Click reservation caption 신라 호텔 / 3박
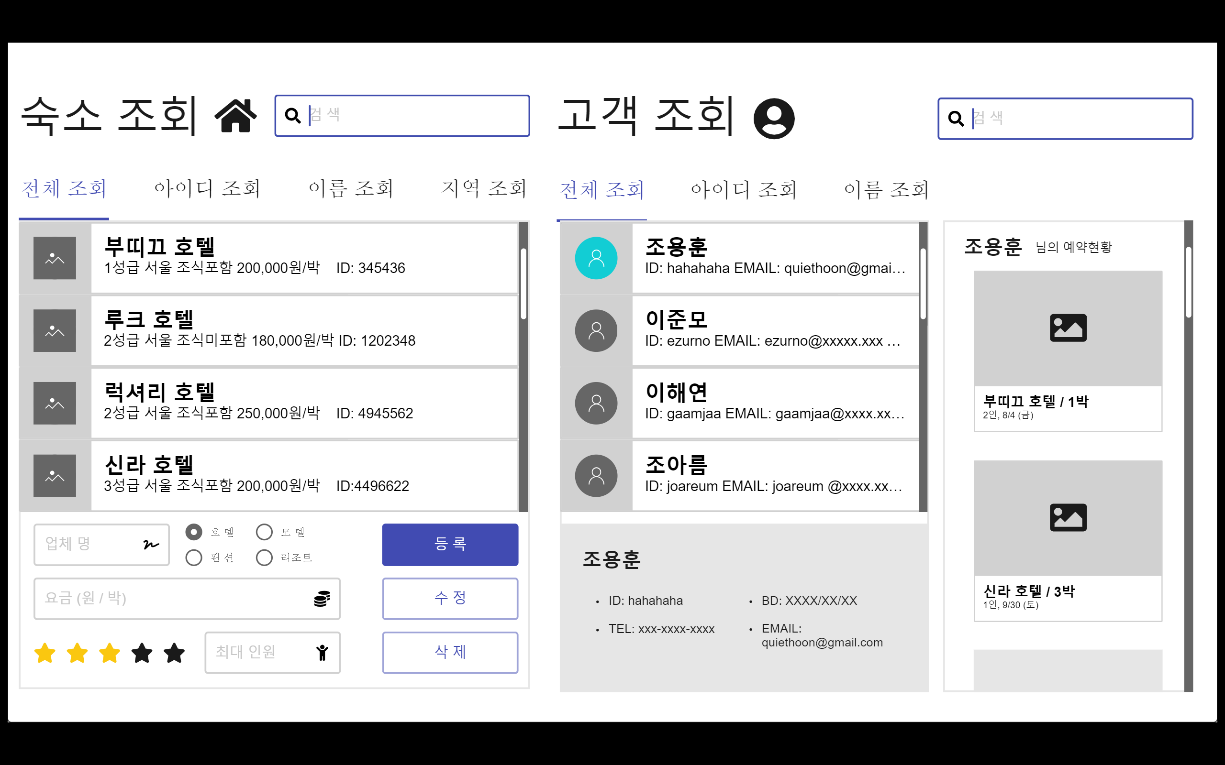This screenshot has height=765, width=1225. click(x=1029, y=591)
